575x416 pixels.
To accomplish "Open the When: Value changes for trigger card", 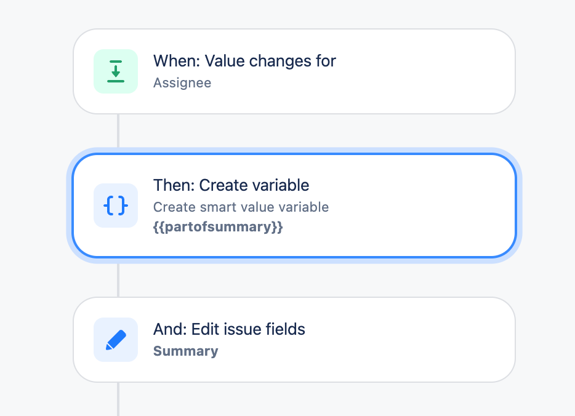I will pyautogui.click(x=294, y=71).
